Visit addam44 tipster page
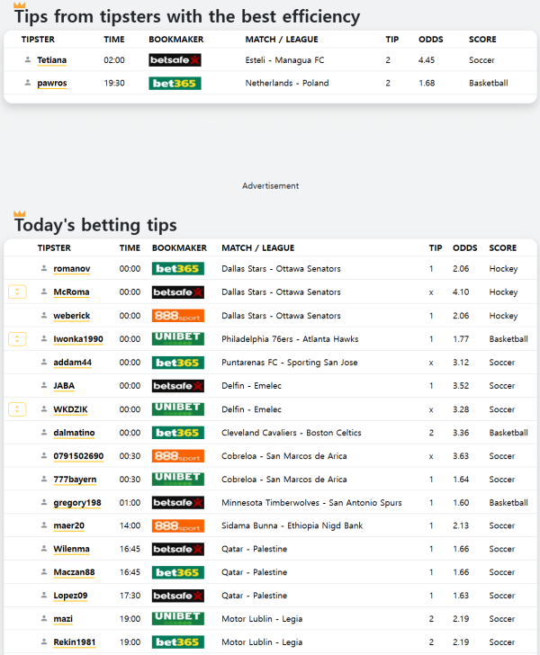This screenshot has width=540, height=655. tap(72, 363)
